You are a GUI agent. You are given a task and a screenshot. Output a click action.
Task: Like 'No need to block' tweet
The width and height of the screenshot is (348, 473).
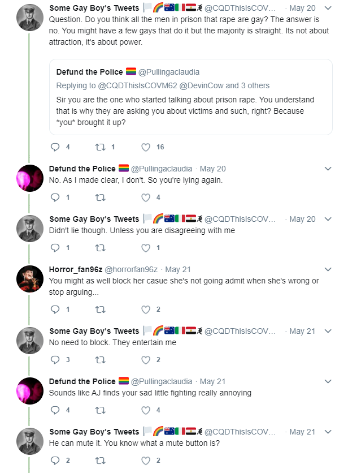click(x=146, y=360)
